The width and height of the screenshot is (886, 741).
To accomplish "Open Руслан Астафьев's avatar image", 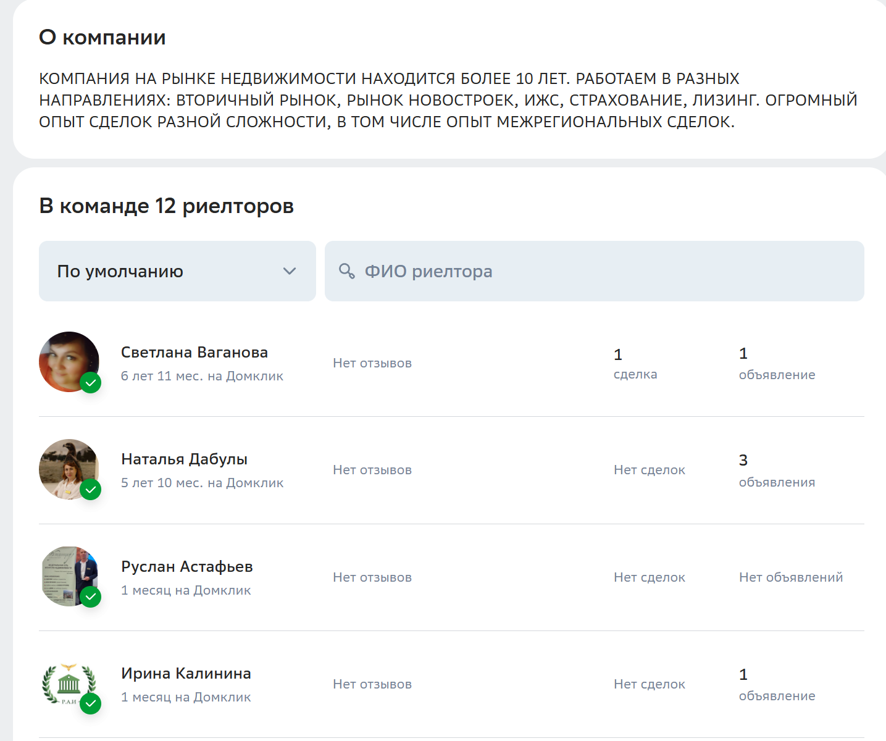I will (67, 574).
